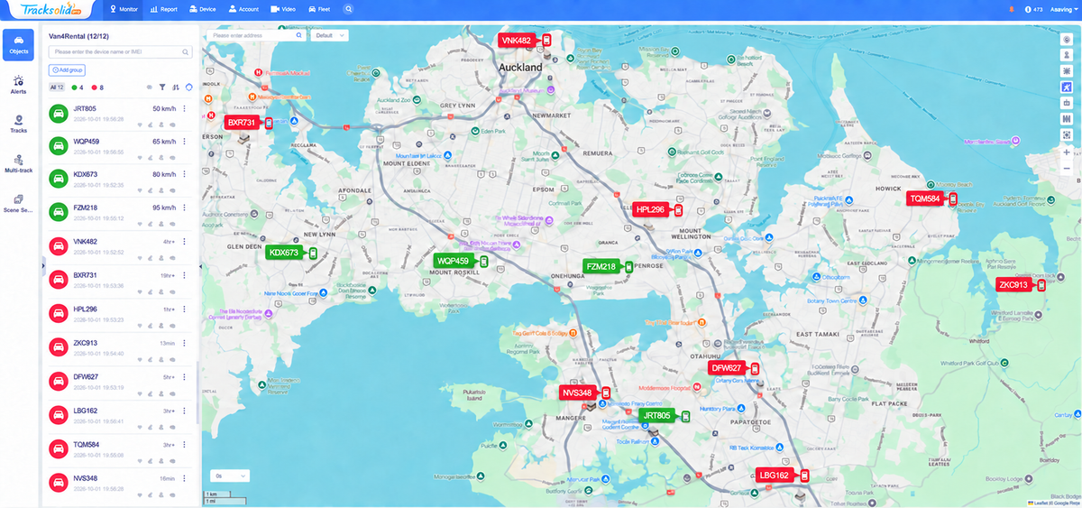Image resolution: width=1082 pixels, height=508 pixels.
Task: Click the green car icon for WQP459
Action: [x=60, y=146]
